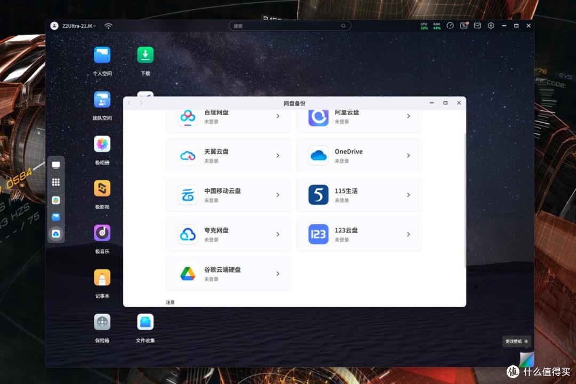Click the 注意 notice heading
This screenshot has height=384, width=576.
tap(170, 302)
